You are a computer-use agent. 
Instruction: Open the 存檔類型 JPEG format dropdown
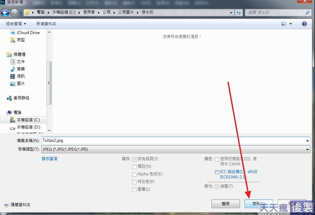pos(176,149)
